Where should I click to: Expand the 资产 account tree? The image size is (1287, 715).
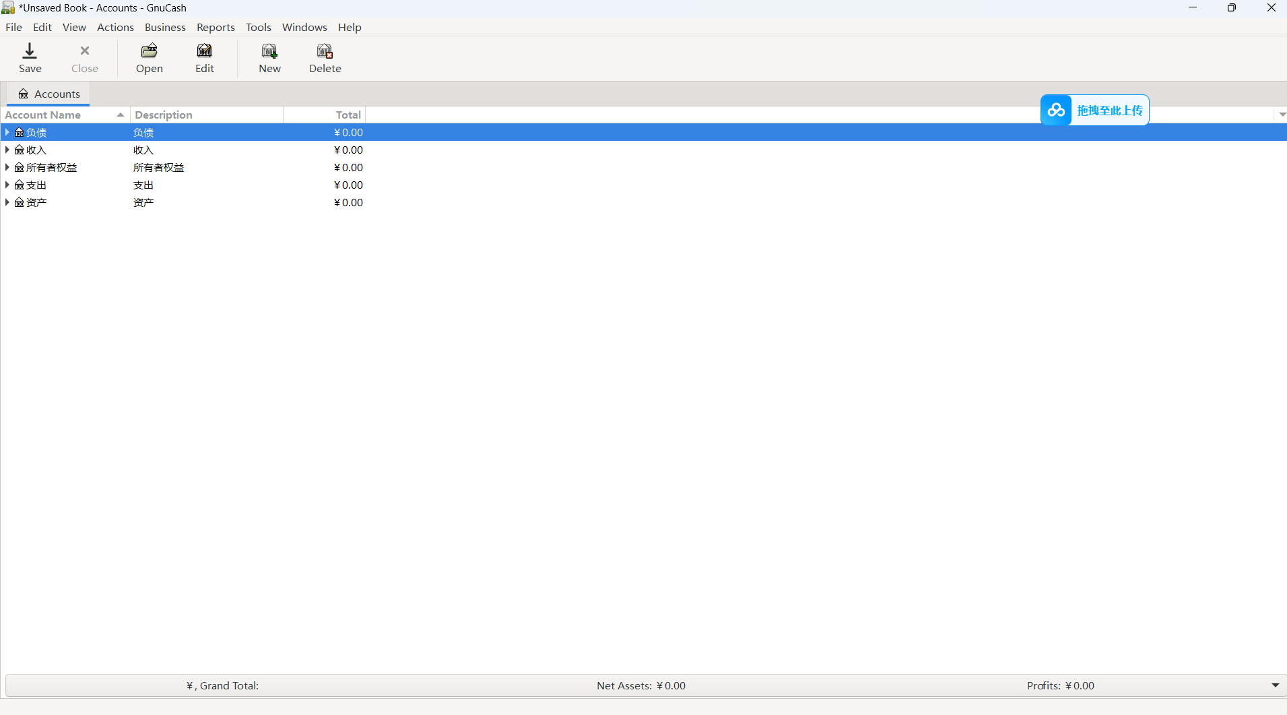click(x=7, y=202)
